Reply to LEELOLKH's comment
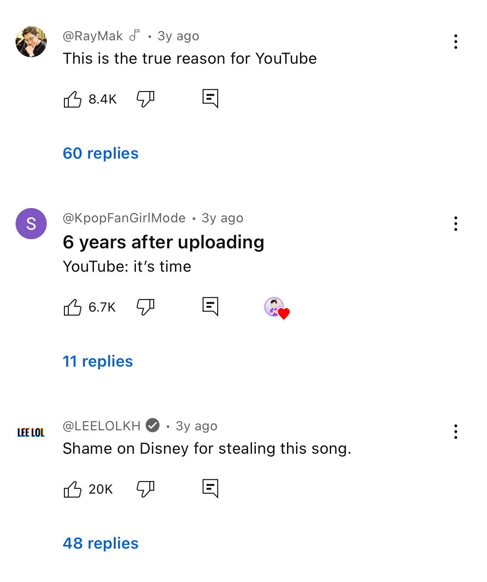This screenshot has width=487, height=582. coord(210,488)
